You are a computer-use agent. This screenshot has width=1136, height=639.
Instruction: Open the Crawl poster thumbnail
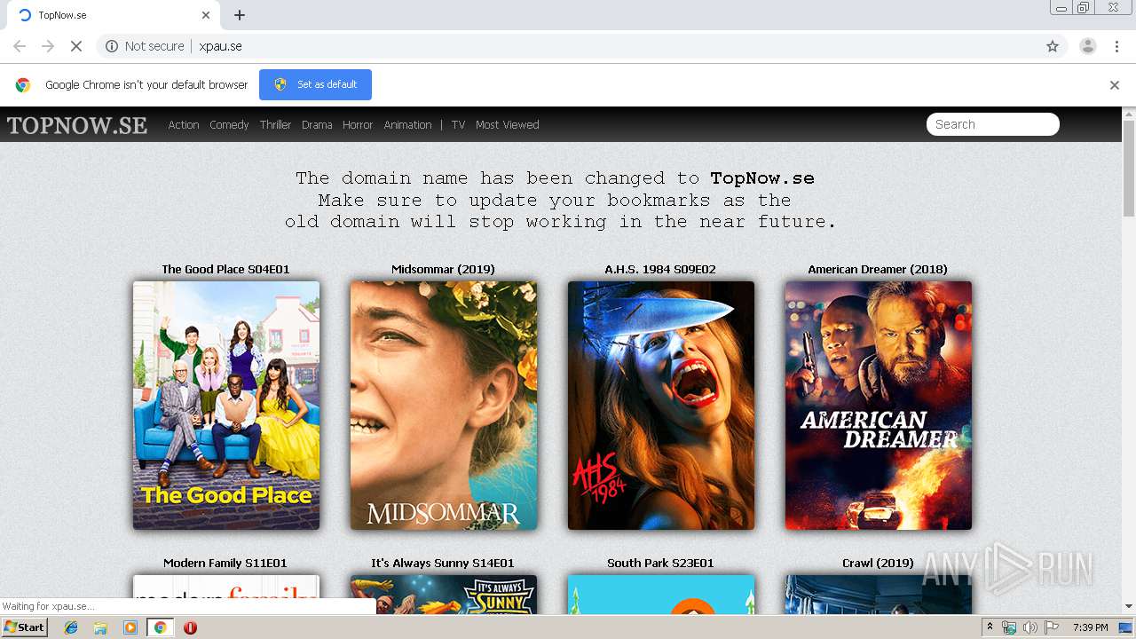(x=879, y=594)
